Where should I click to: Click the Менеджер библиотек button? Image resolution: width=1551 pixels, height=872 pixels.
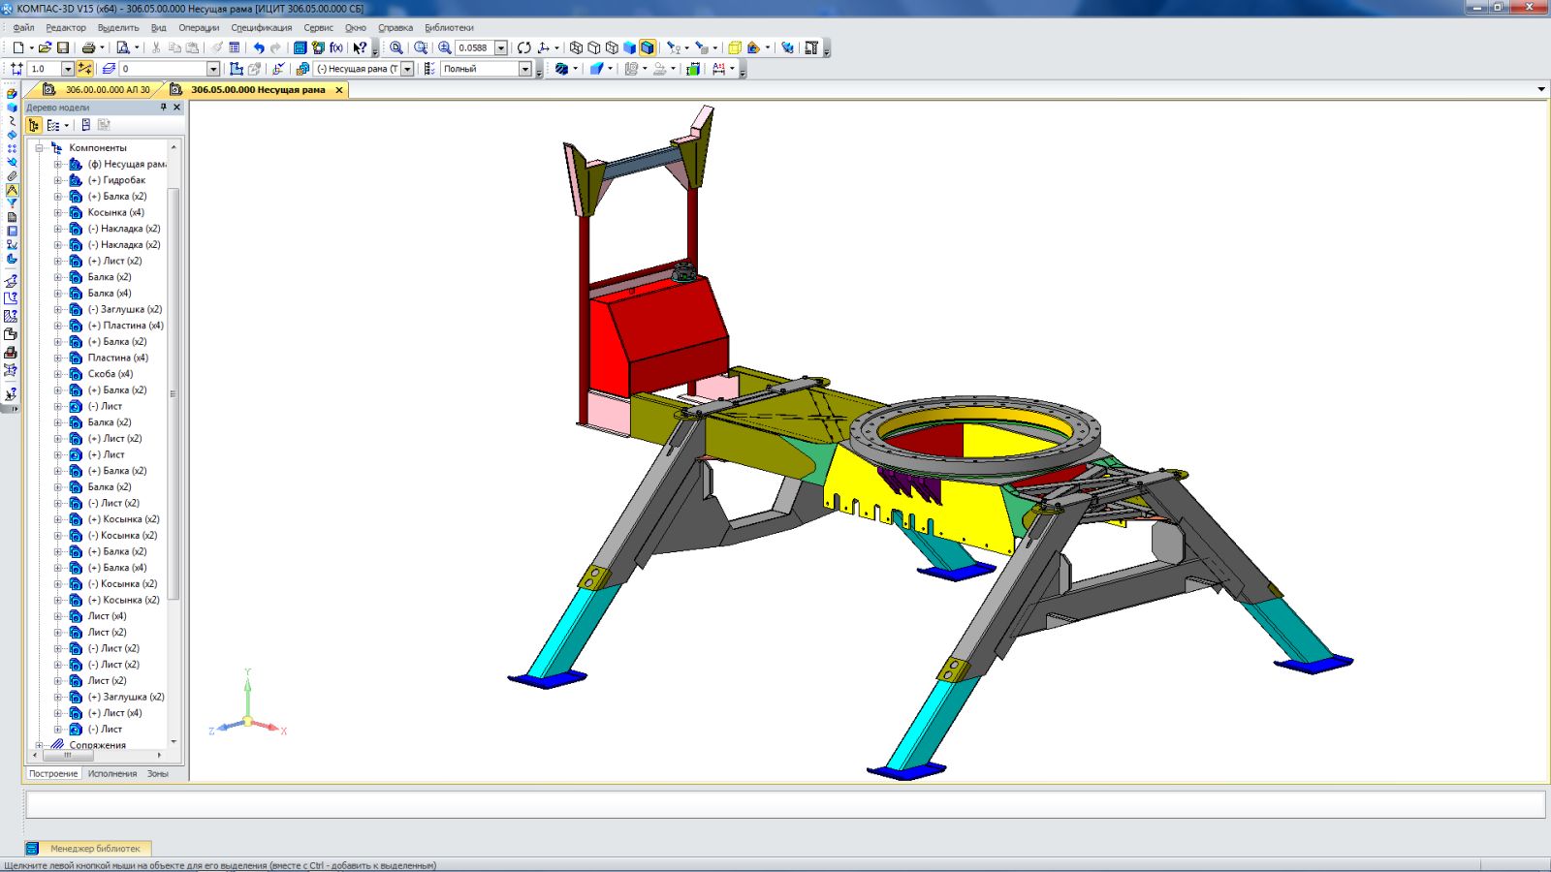95,849
